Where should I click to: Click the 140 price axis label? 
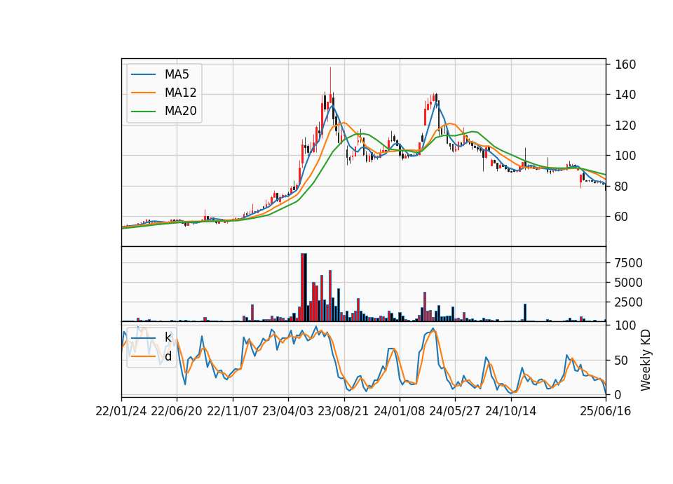(626, 95)
